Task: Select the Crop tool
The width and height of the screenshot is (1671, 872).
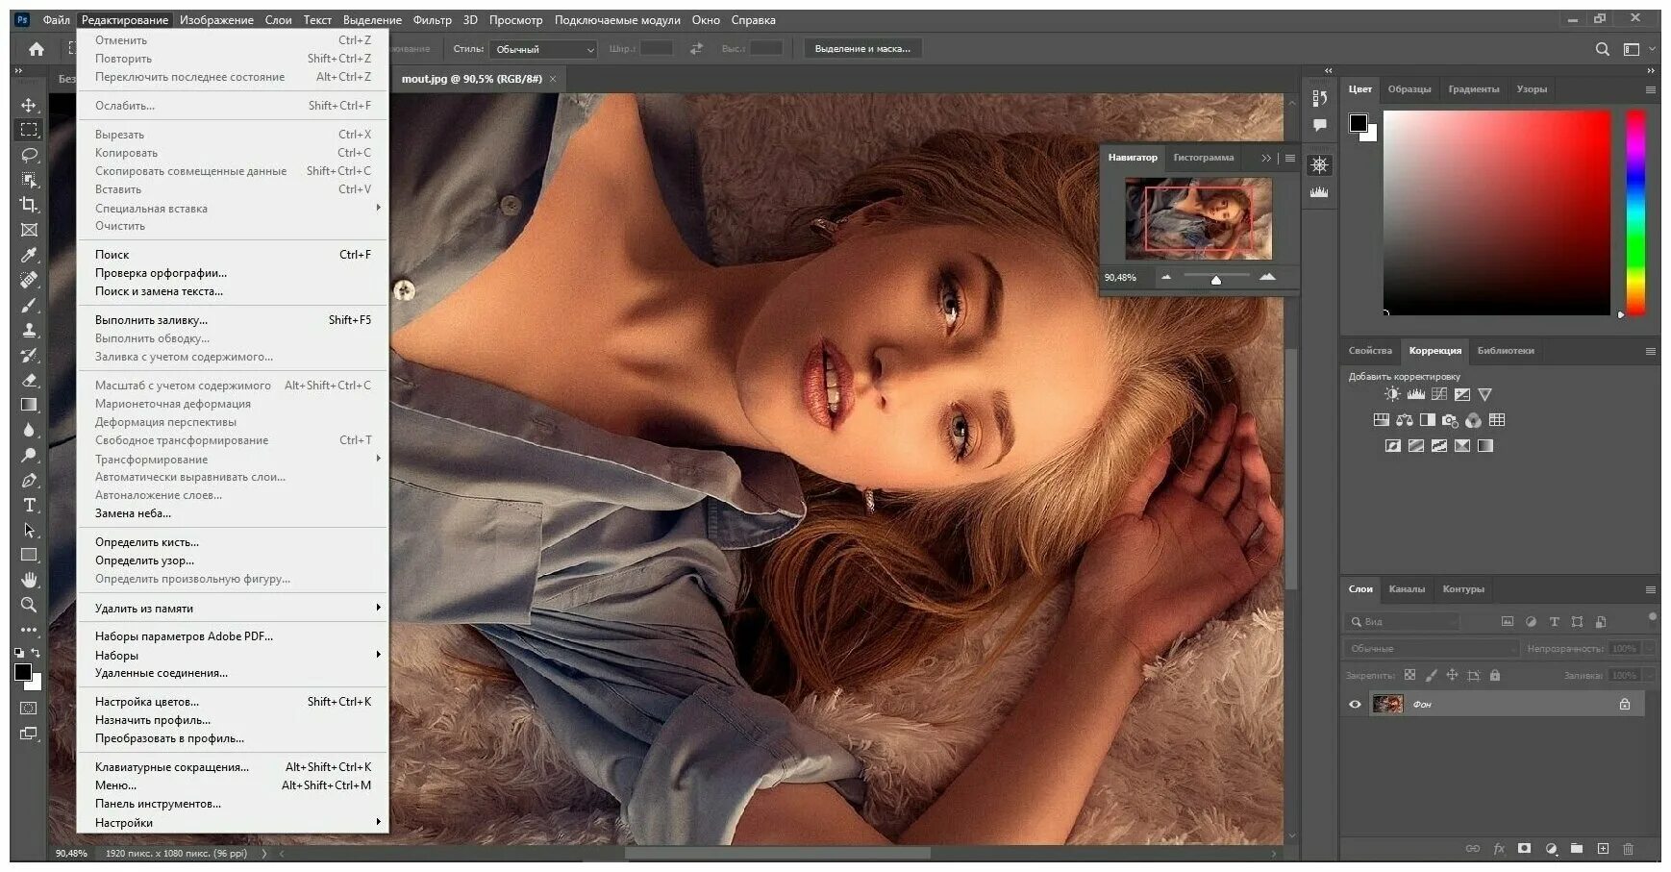Action: coord(29,205)
